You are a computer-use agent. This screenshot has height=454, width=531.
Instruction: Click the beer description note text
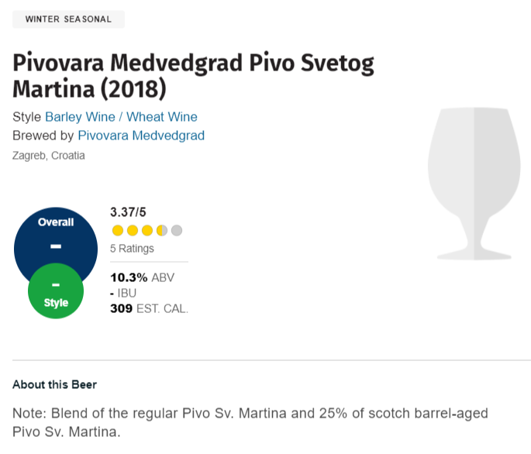(x=250, y=422)
